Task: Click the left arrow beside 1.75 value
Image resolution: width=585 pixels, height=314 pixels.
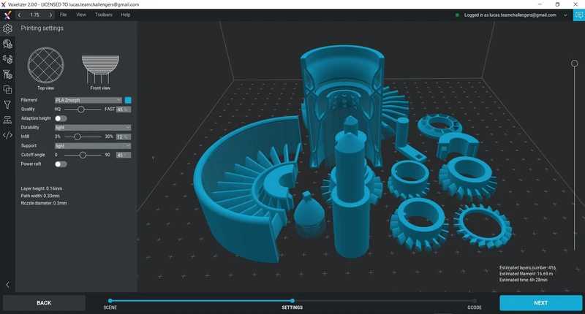Action: 19,15
